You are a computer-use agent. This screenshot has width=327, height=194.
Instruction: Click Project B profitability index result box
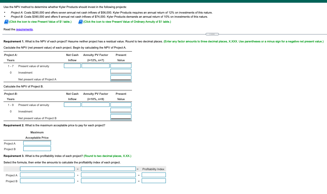[x=154, y=181]
